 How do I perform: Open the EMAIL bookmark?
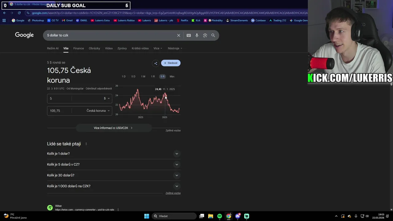click(x=82, y=21)
